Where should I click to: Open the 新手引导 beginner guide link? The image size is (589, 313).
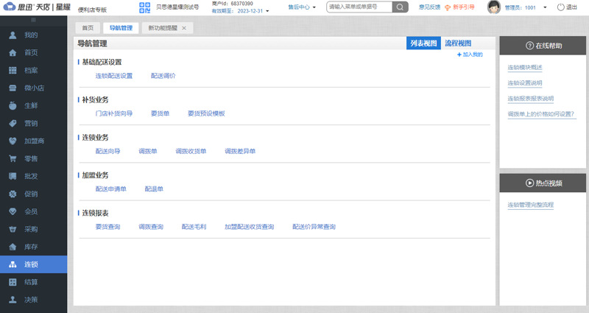coord(464,7)
